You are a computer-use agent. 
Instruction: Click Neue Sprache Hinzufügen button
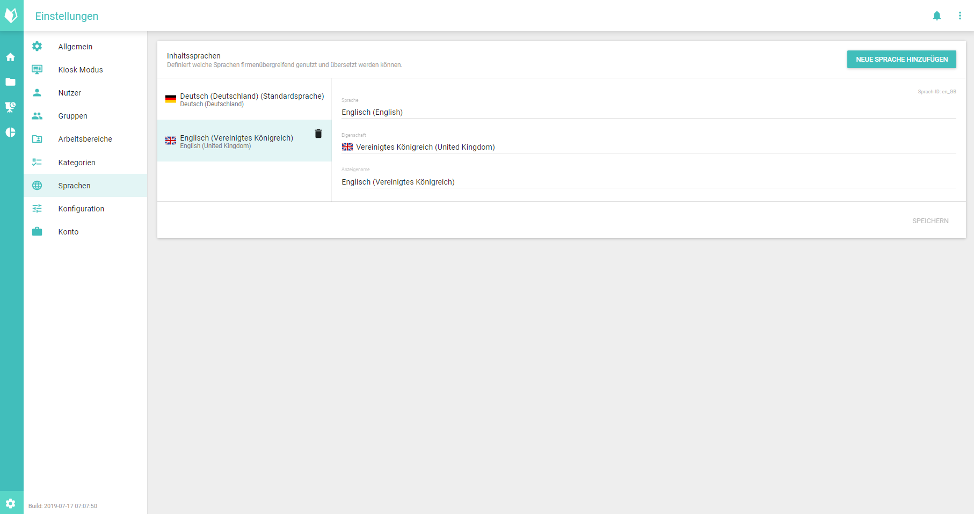901,59
